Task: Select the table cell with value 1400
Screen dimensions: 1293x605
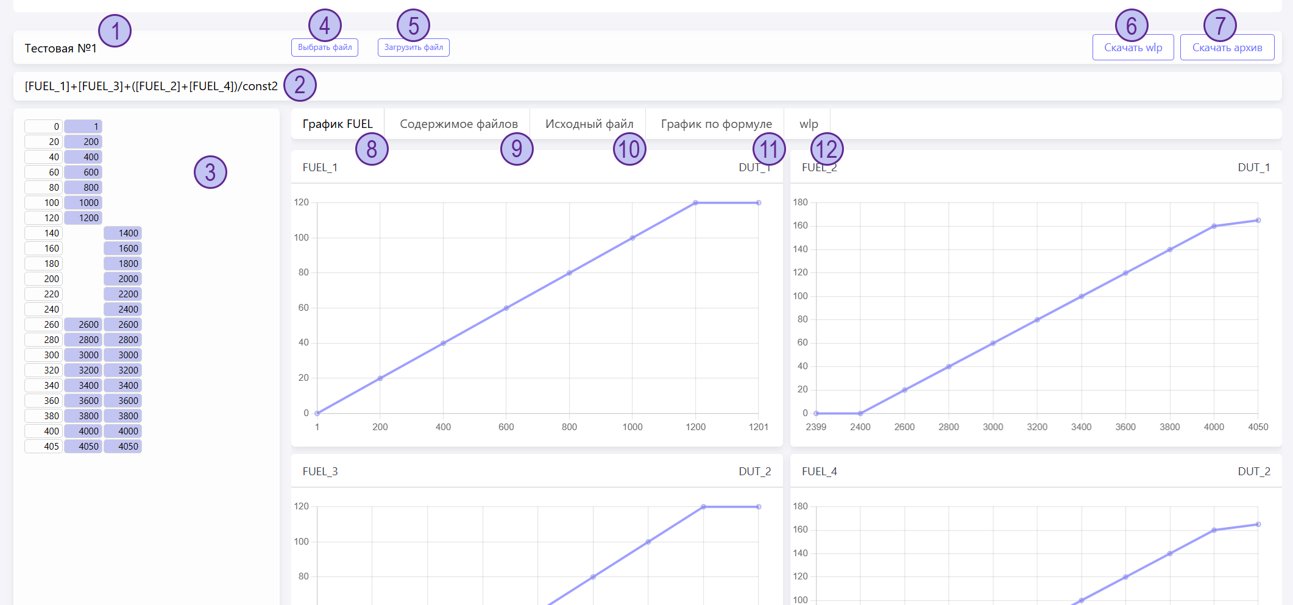Action: 122,233
